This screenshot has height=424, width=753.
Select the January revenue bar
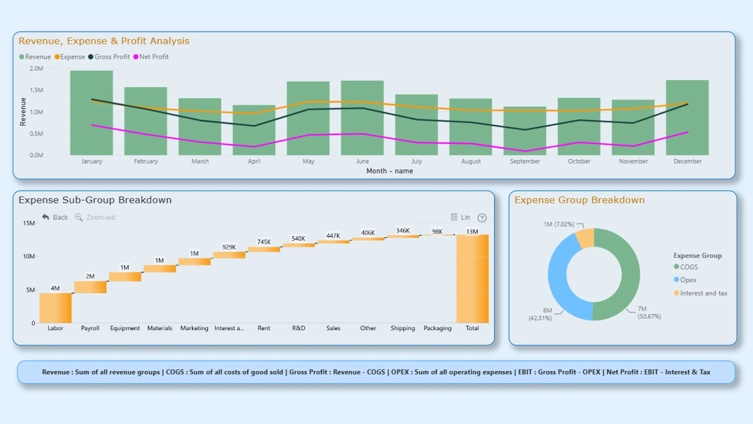point(91,113)
